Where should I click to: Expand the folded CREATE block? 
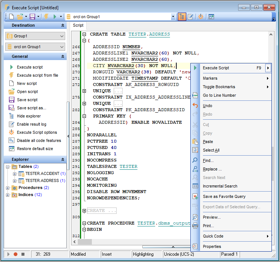(84, 210)
